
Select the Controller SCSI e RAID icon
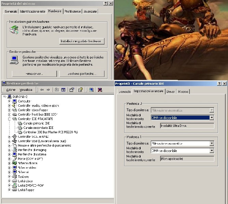tap(15, 137)
